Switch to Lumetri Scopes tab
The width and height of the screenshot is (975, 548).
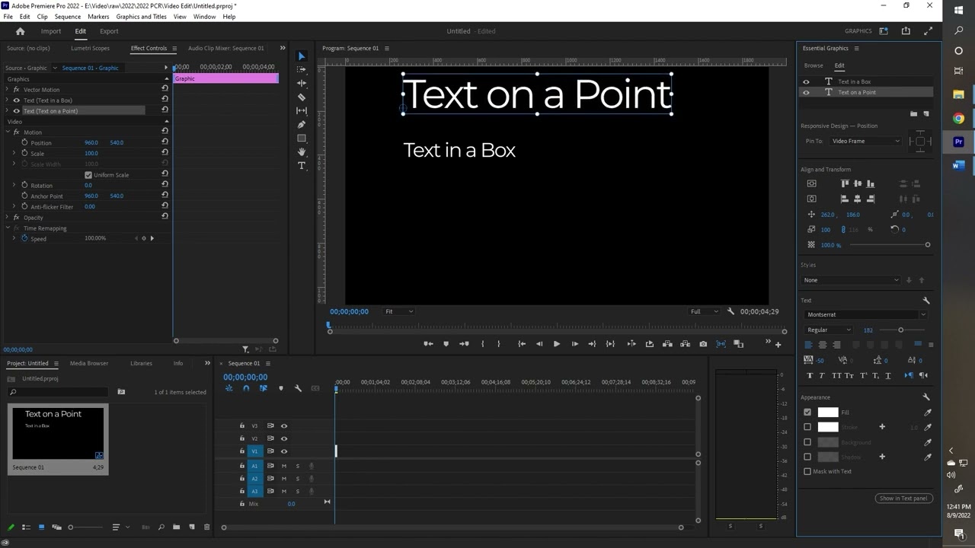(90, 48)
